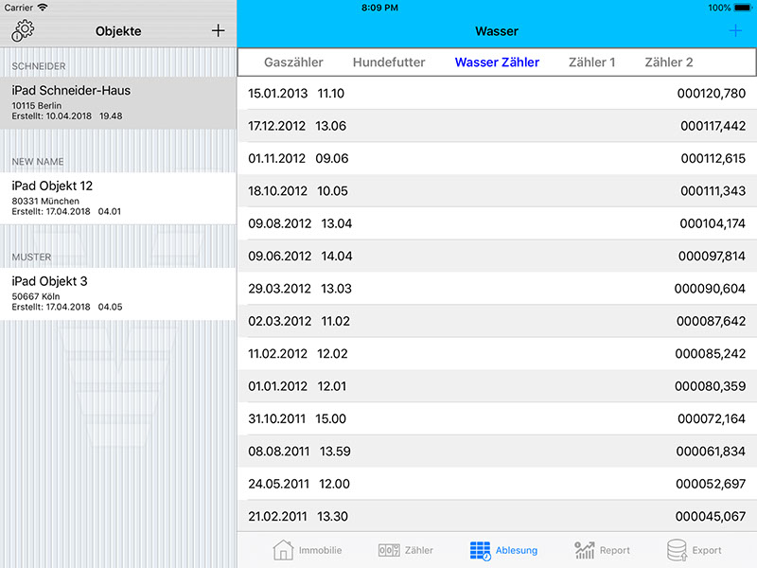The image size is (757, 568).
Task: Switch to Gaszähler tab
Action: 293,62
